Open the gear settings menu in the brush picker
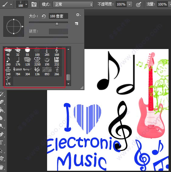 (78, 15)
